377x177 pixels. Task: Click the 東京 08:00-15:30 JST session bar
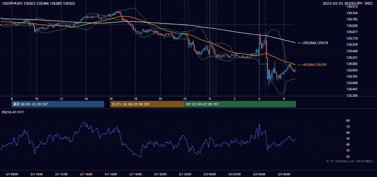click(58, 104)
